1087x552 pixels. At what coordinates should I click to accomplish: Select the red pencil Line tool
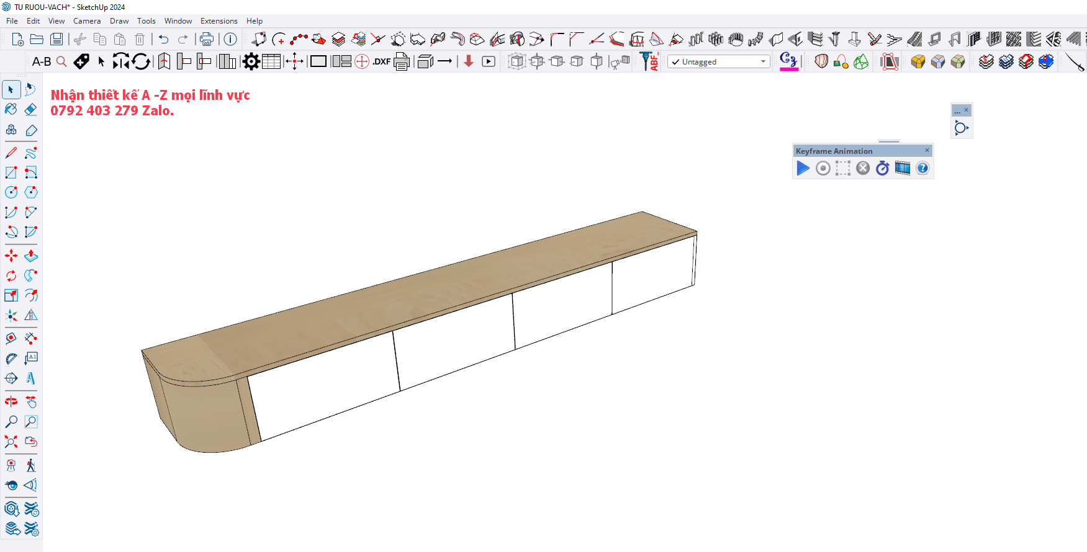11,153
